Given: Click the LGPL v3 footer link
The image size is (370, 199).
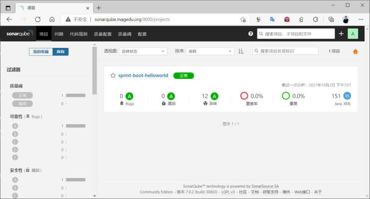Looking at the screenshot, I should (228, 192).
